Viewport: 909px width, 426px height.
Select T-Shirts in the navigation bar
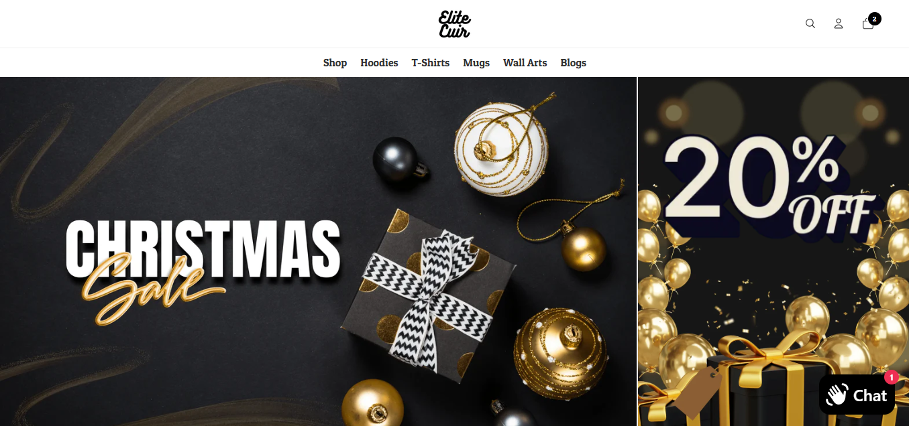[431, 62]
